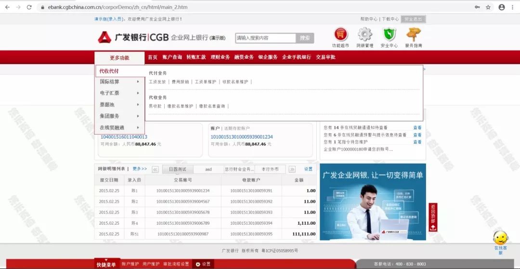Open 转账汇款 navigation item
The image size is (520, 269).
click(x=196, y=57)
